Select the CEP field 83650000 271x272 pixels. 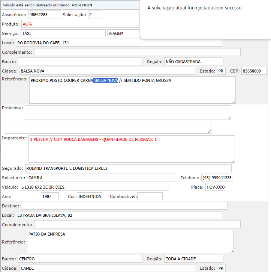(254, 71)
